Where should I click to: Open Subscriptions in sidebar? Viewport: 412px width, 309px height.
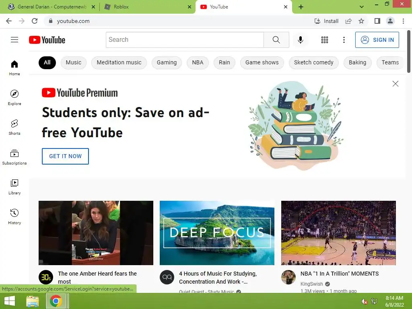[x=14, y=157]
